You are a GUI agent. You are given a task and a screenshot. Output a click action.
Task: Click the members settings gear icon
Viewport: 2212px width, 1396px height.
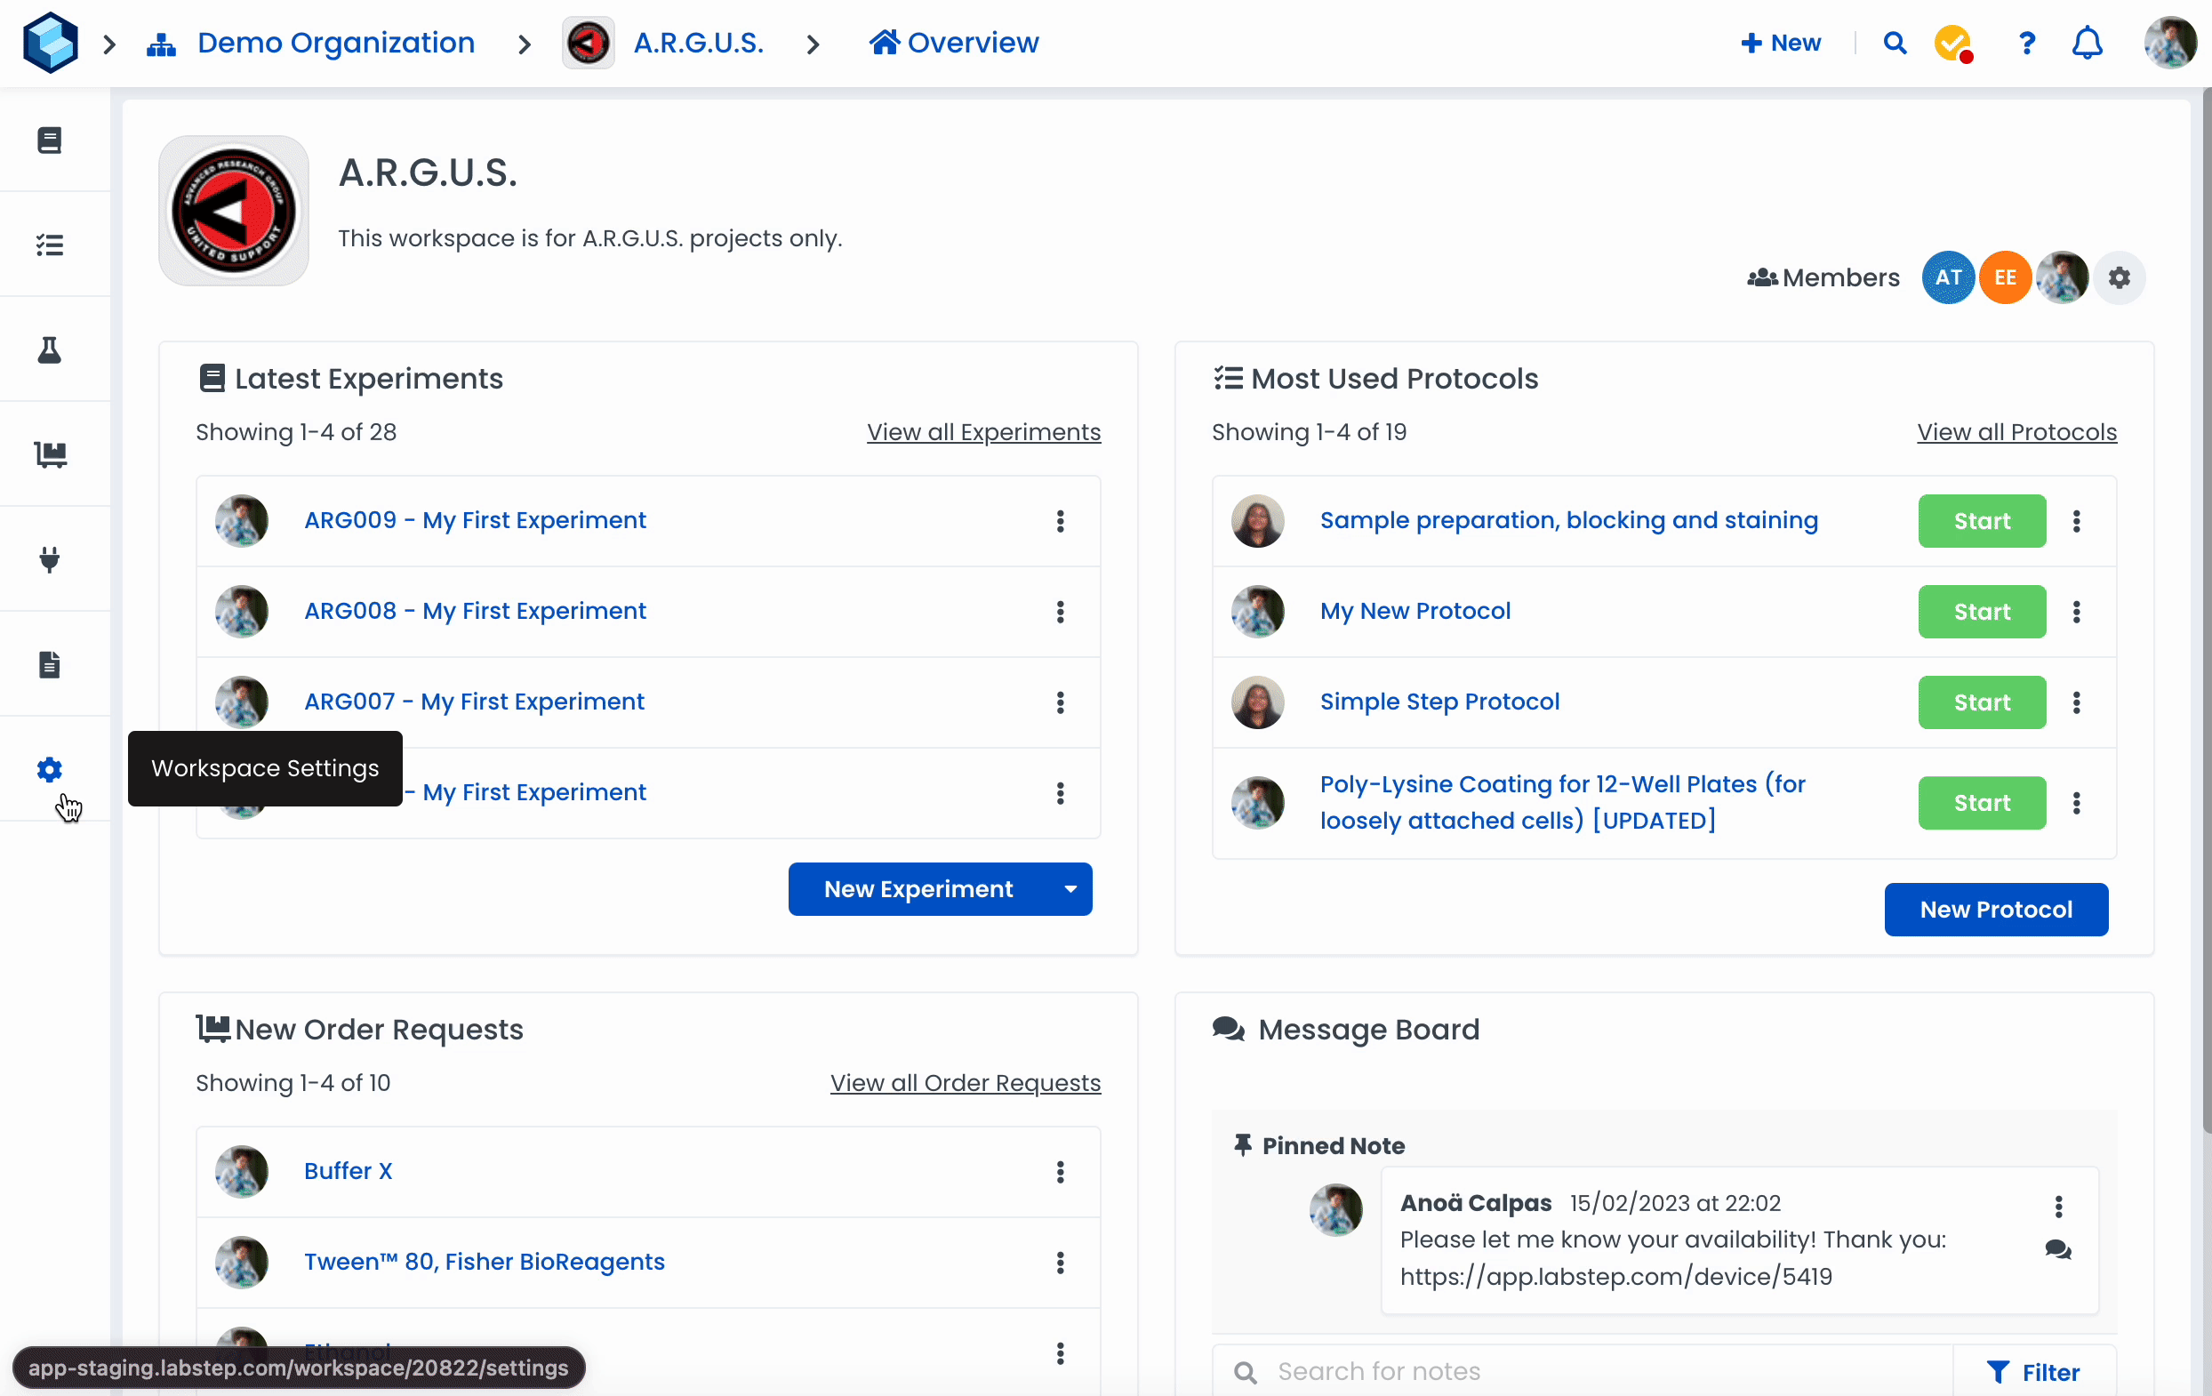[x=2119, y=277]
